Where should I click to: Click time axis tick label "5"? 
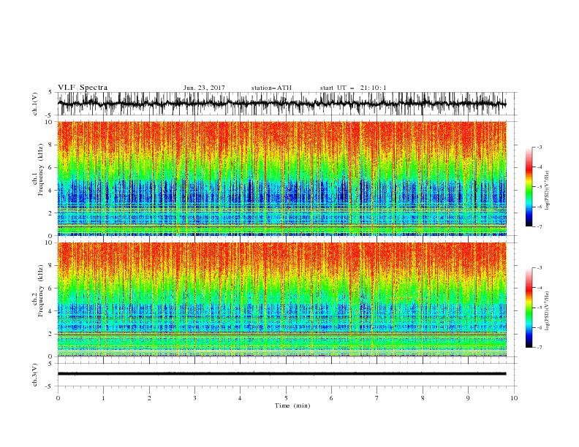point(286,398)
